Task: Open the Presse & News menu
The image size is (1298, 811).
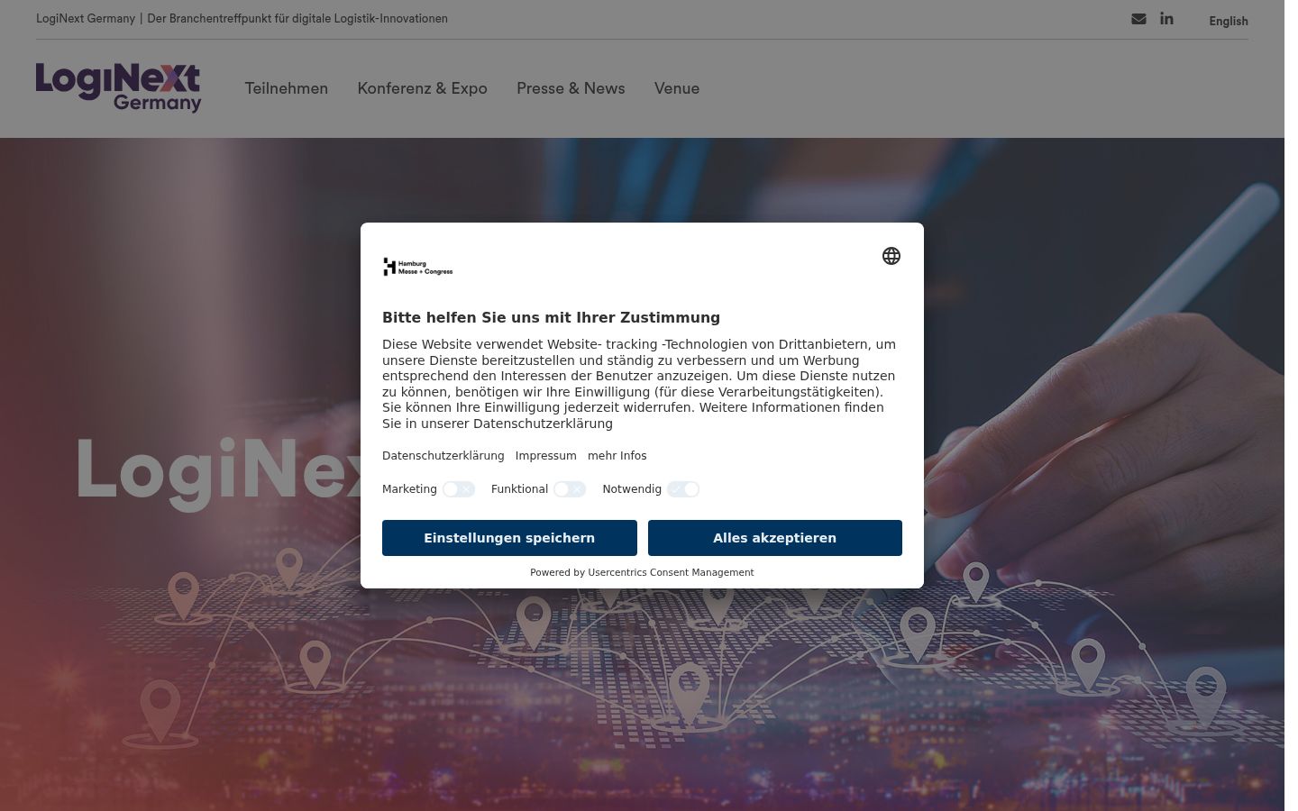Action: pos(571,88)
